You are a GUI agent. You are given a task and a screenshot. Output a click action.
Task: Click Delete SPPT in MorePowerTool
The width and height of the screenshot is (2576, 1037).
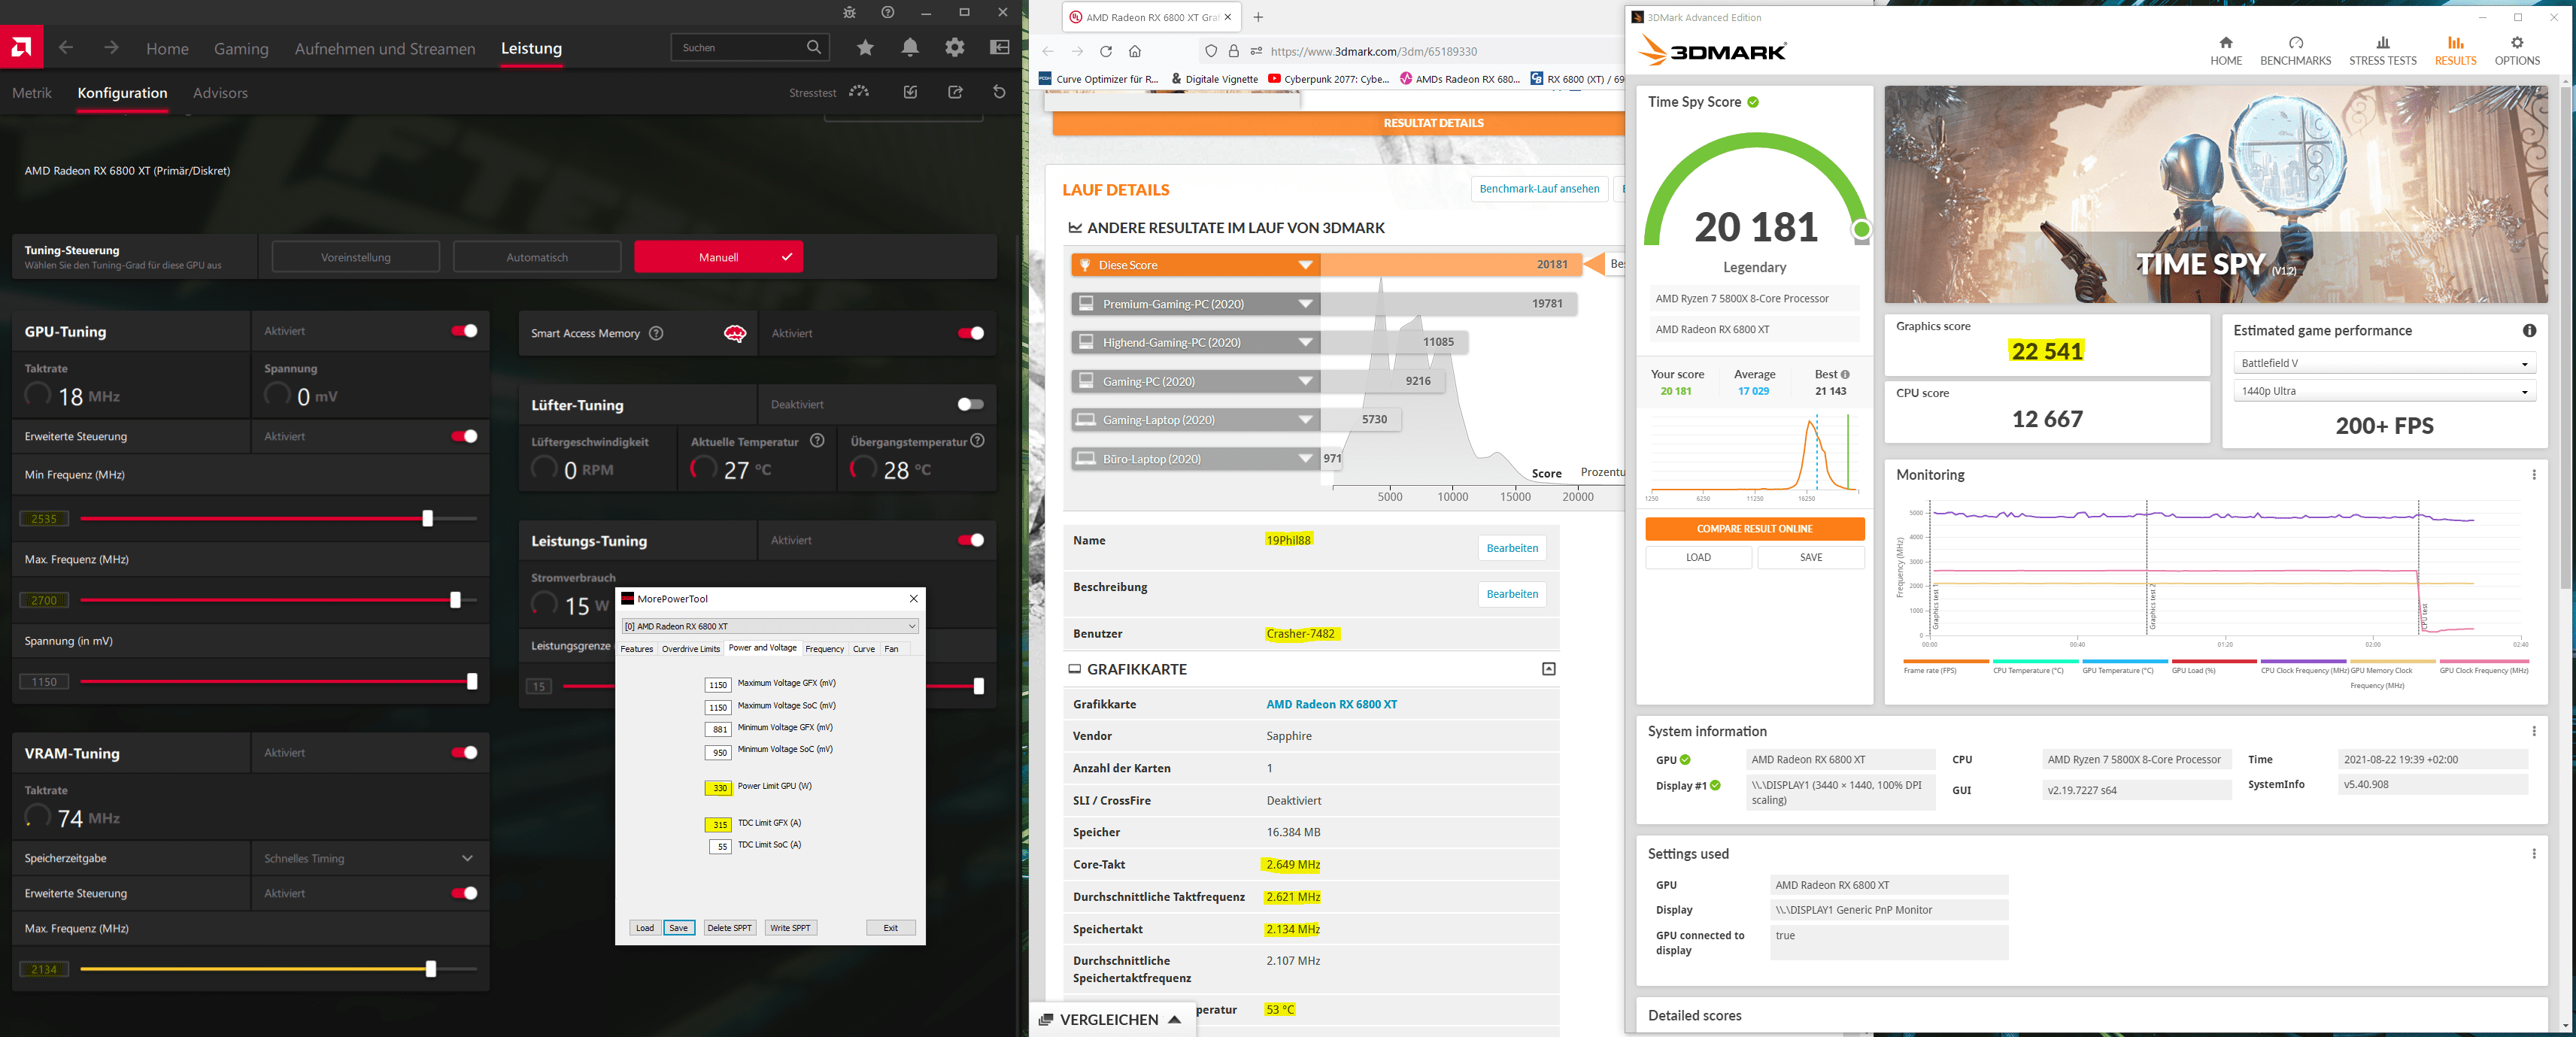(x=729, y=928)
